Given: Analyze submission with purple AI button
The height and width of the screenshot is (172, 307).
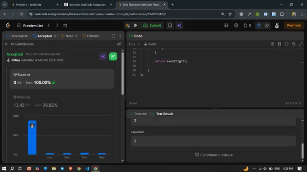Looking at the screenshot, I should [x=103, y=56].
